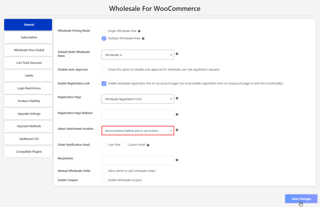Click help icon next to Wholesaler A dropdown
The image size is (320, 207).
pos(177,54)
